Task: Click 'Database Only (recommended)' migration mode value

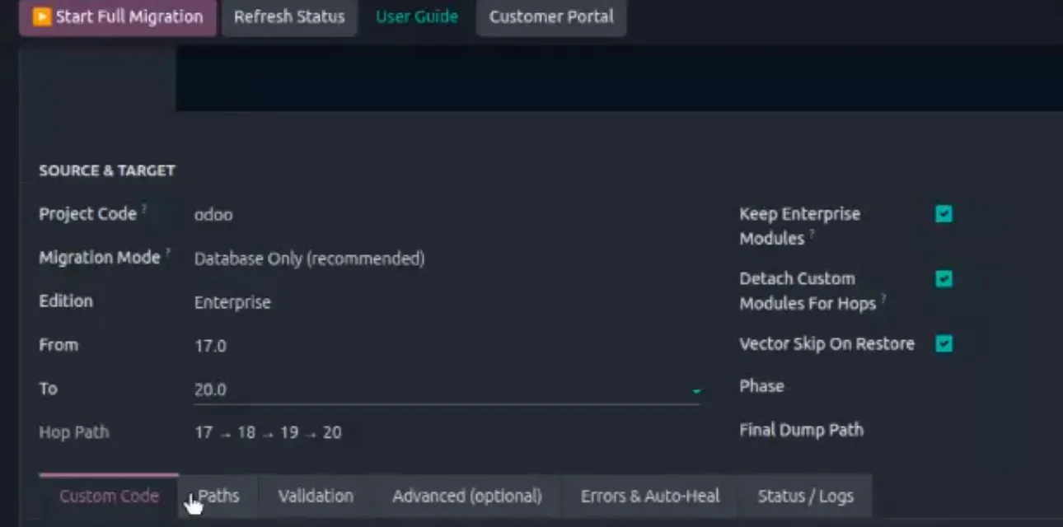Action: tap(309, 259)
